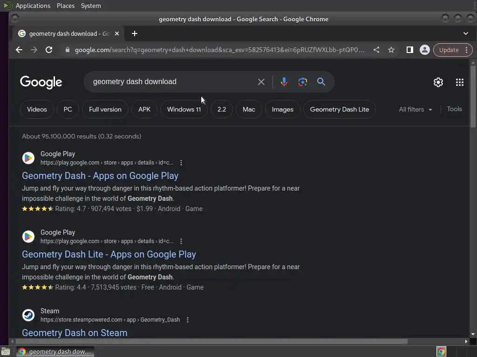
Task: Choose the Mac filter chip
Action: 249,109
